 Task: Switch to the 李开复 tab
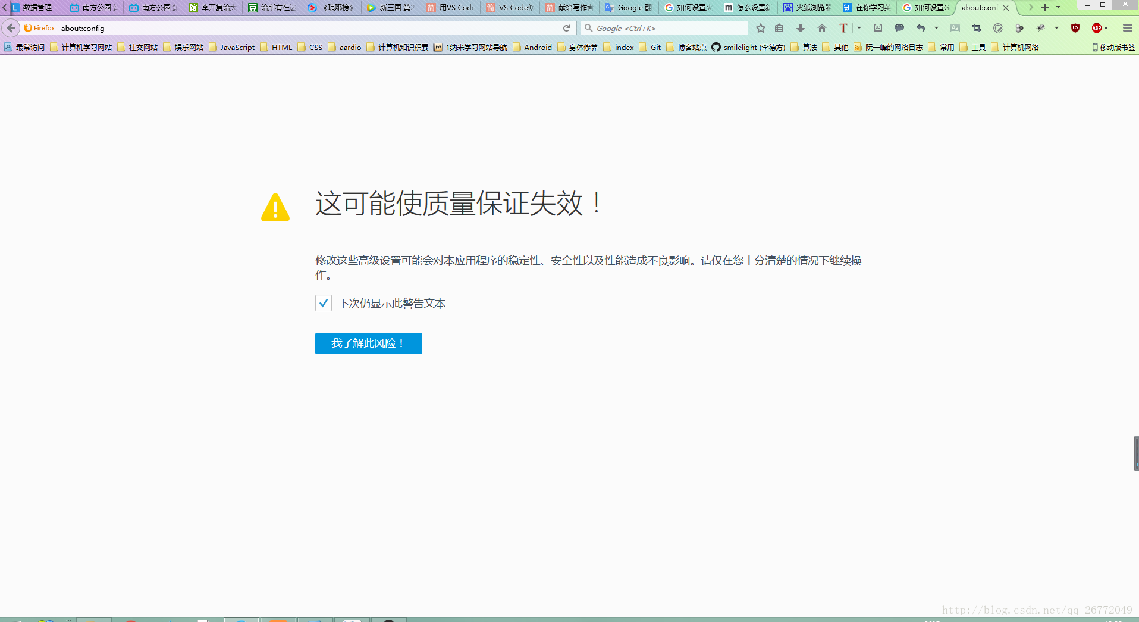(212, 8)
